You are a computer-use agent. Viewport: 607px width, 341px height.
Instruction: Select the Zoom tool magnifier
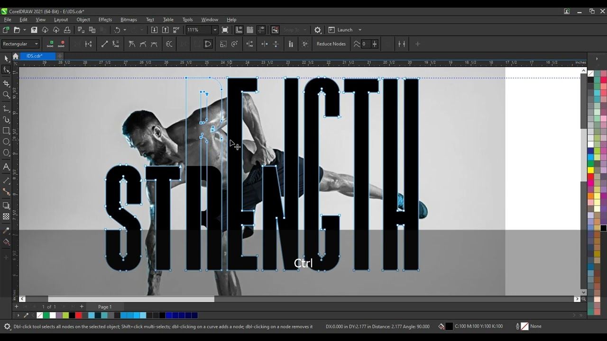click(x=6, y=95)
